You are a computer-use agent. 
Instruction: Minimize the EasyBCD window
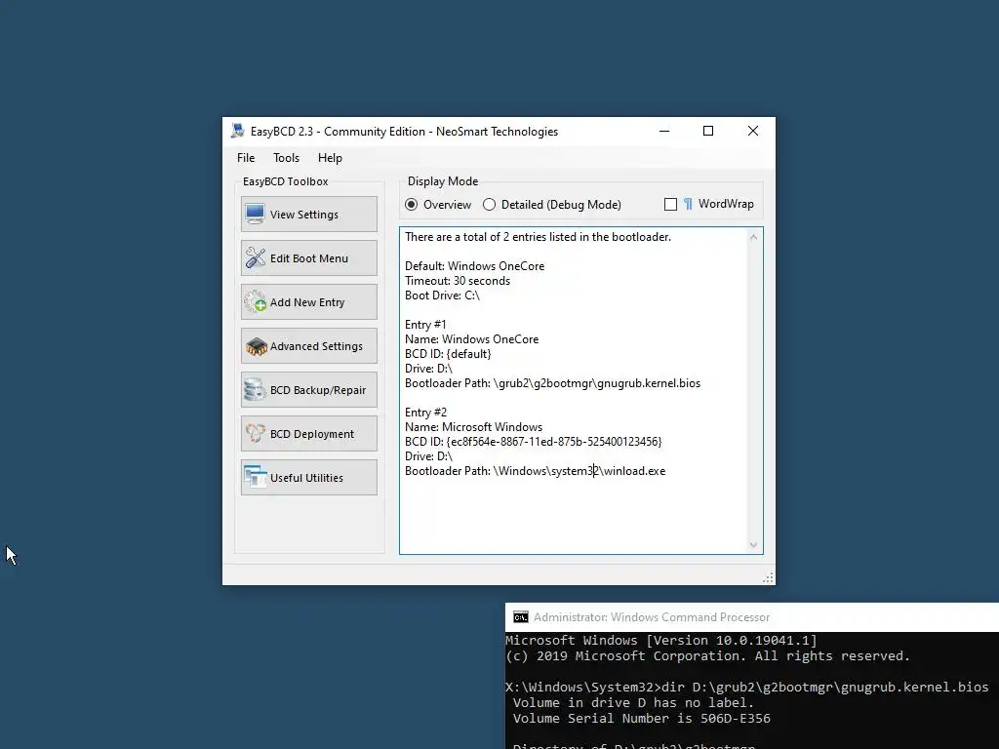664,132
